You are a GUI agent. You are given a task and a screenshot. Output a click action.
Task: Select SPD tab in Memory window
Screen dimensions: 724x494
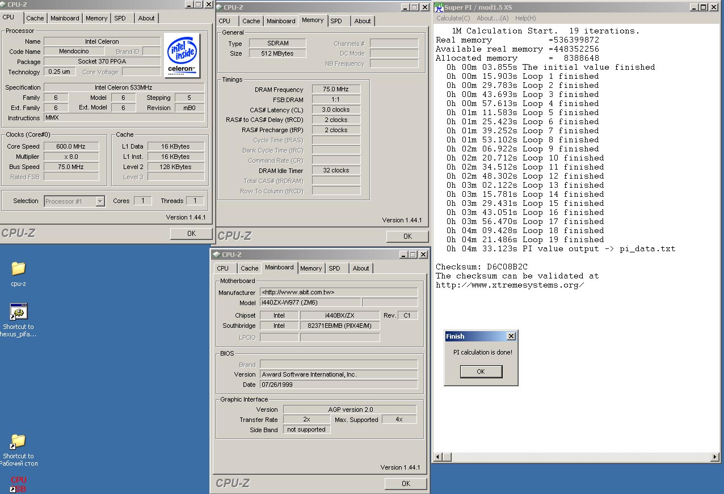coord(336,21)
